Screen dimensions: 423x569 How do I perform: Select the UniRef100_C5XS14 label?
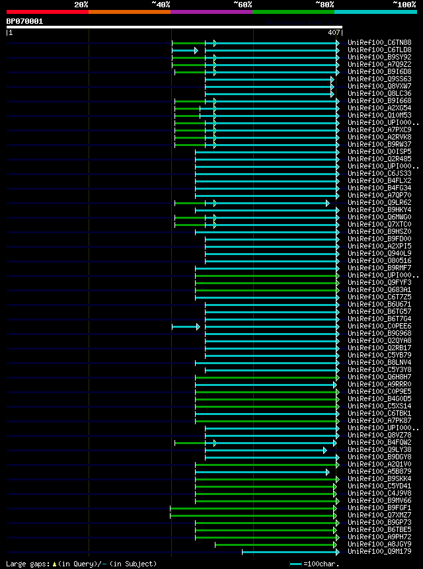[x=379, y=406]
